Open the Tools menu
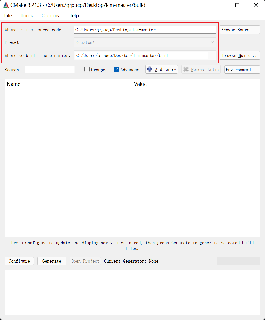This screenshot has width=265, height=320. [27, 15]
